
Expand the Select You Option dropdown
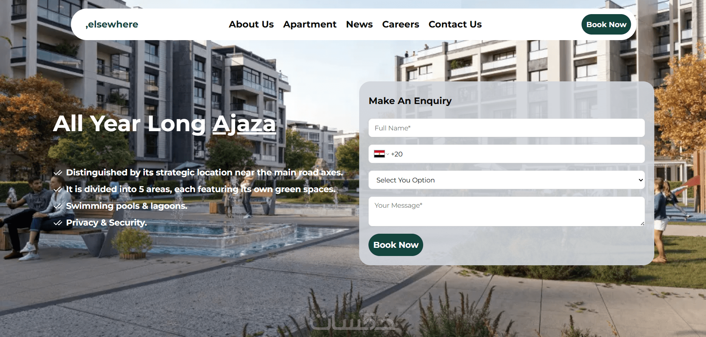click(507, 180)
